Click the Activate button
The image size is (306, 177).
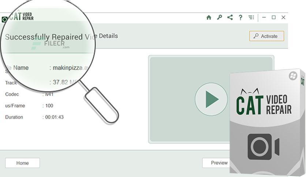point(266,36)
